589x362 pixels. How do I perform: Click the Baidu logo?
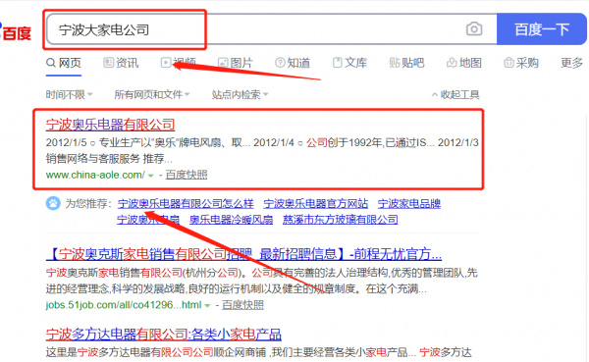[x=16, y=32]
